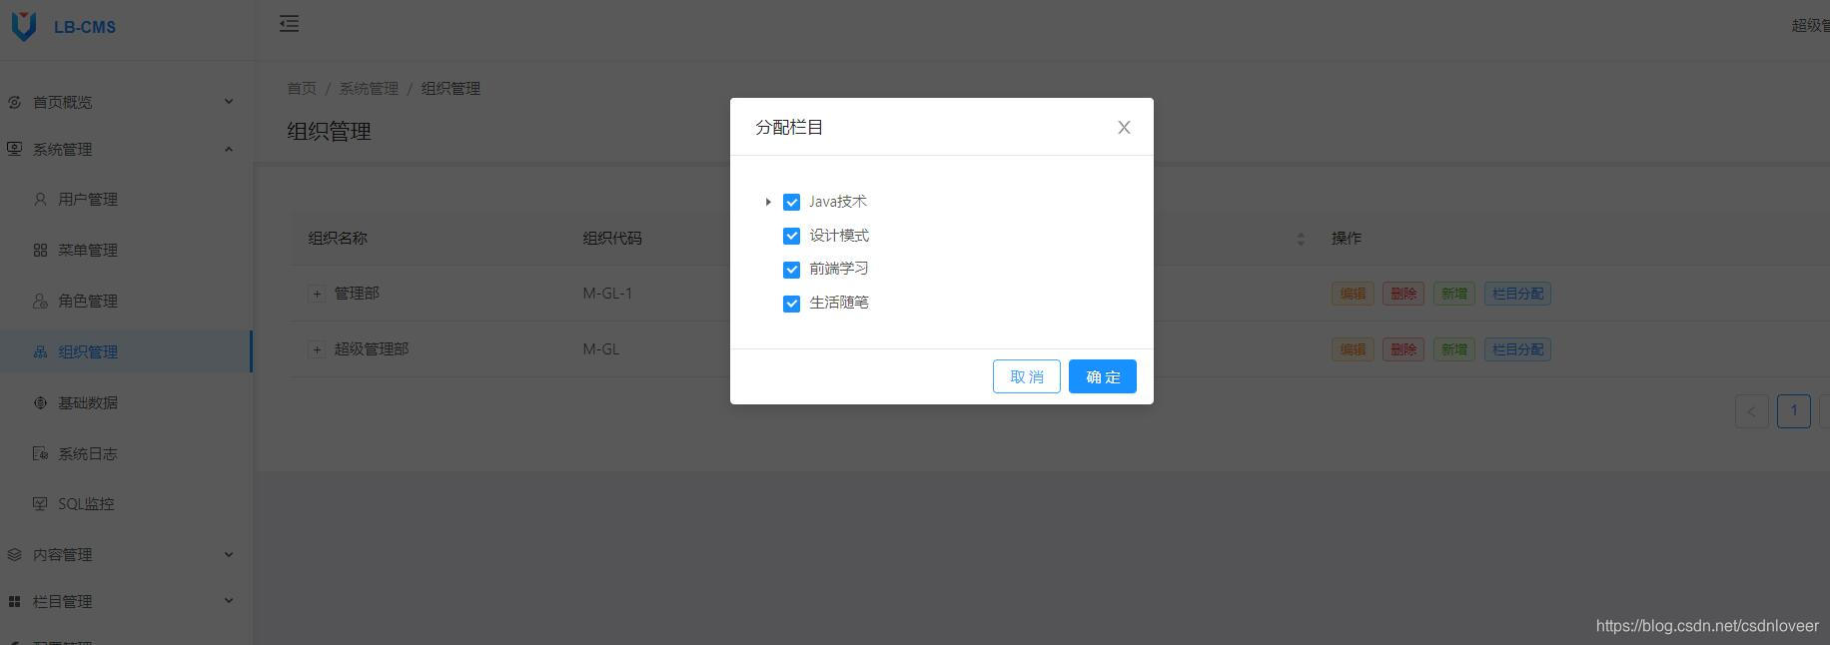
Task: Click 编辑 button in 管理部 row
Action: (1353, 294)
